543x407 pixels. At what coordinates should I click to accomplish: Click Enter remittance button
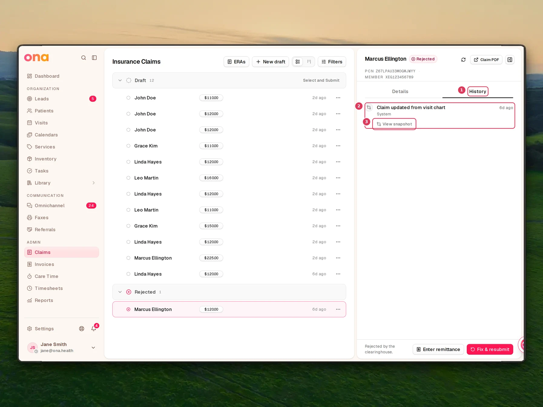click(438, 349)
